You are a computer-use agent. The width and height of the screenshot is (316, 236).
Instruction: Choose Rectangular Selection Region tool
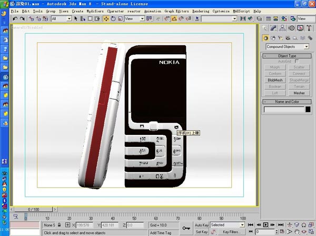pyautogui.click(x=90, y=19)
